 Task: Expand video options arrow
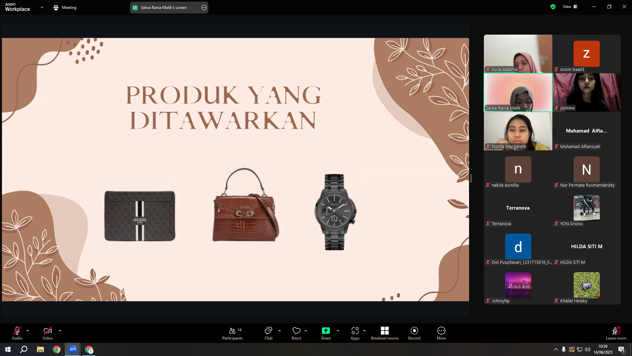pyautogui.click(x=60, y=331)
